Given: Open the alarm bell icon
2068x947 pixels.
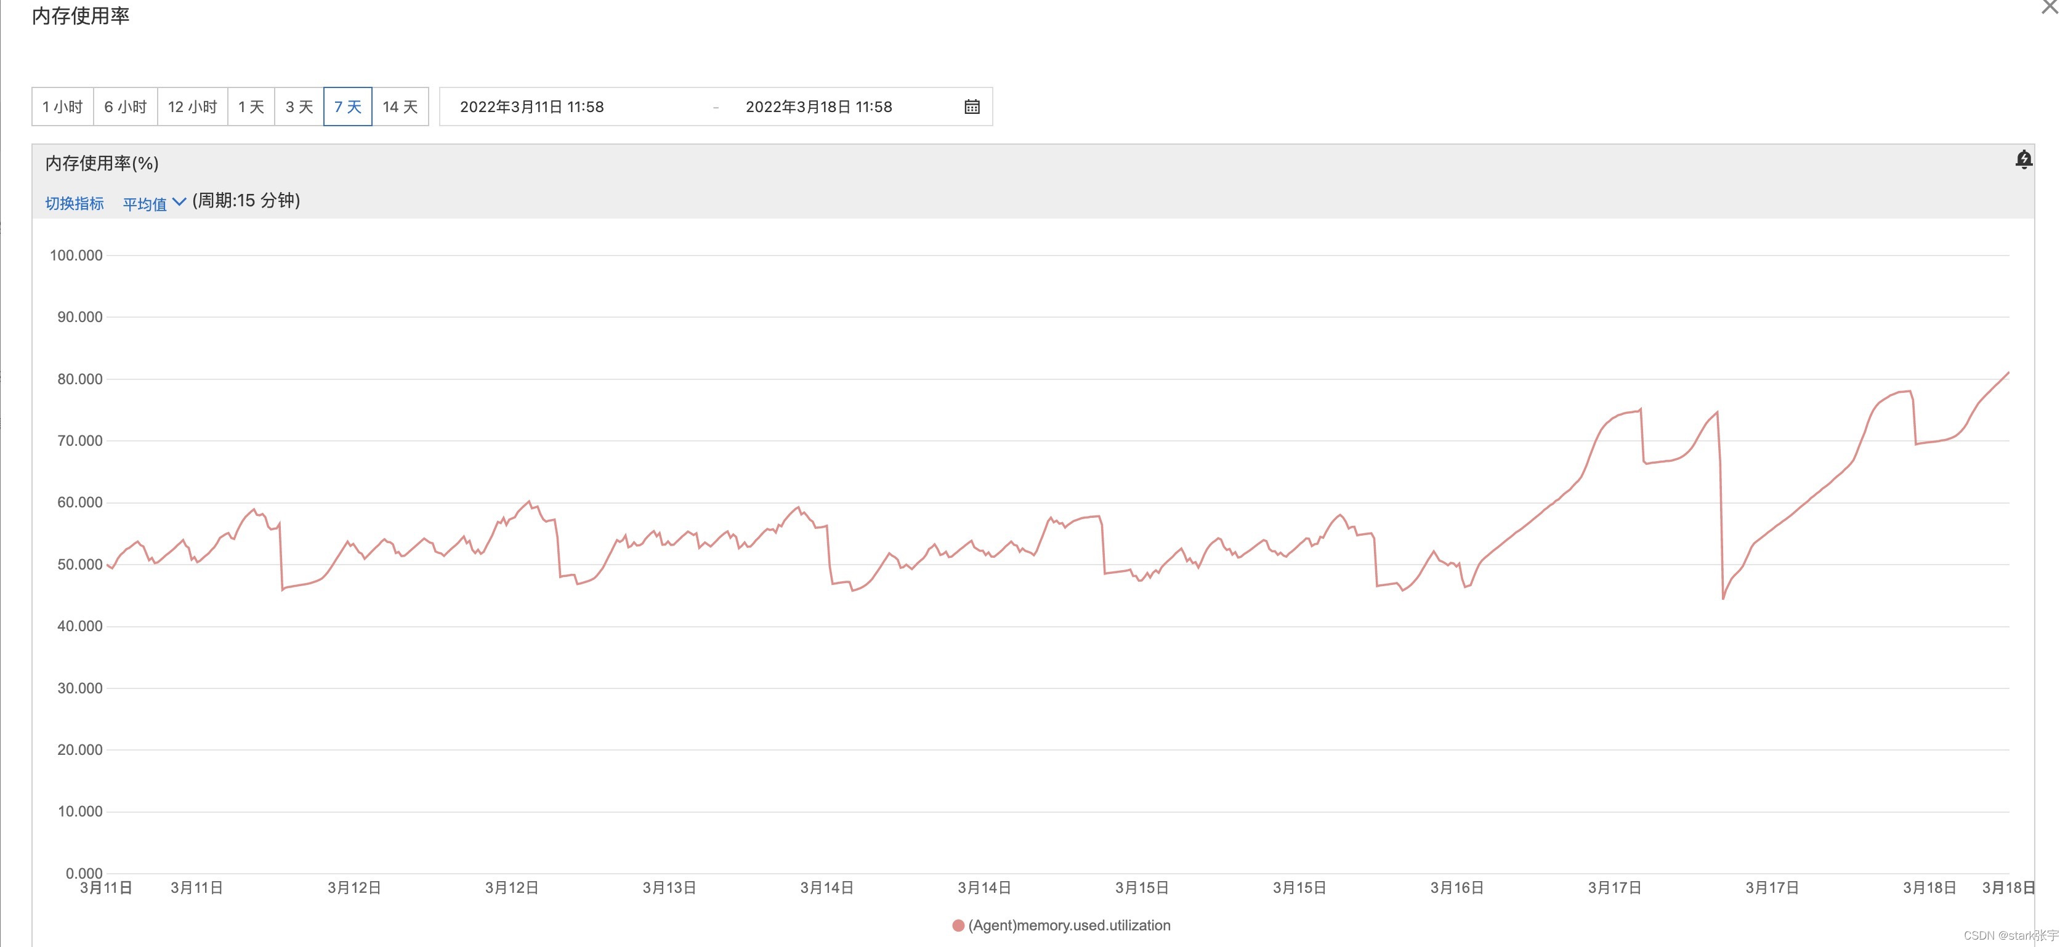Looking at the screenshot, I should [2023, 159].
